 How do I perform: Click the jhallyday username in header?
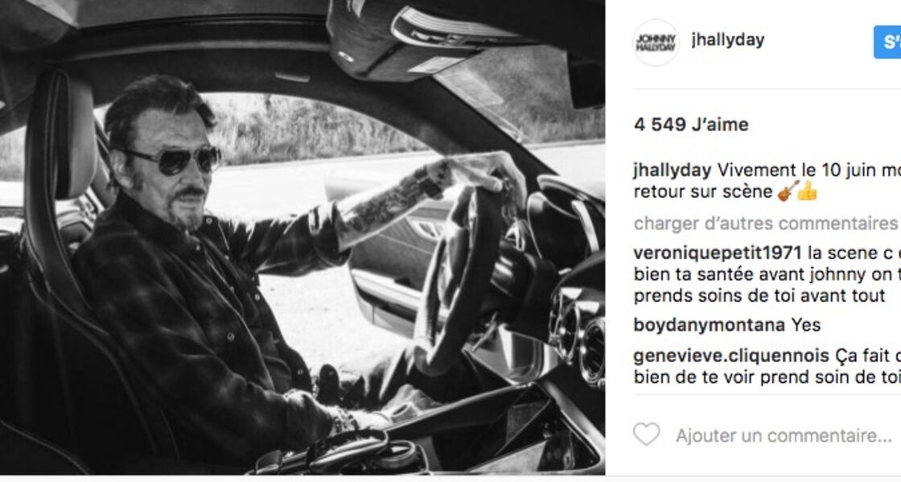coord(728,40)
